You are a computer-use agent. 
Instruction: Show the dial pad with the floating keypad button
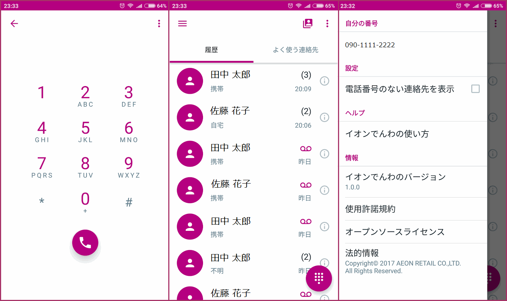(x=319, y=278)
